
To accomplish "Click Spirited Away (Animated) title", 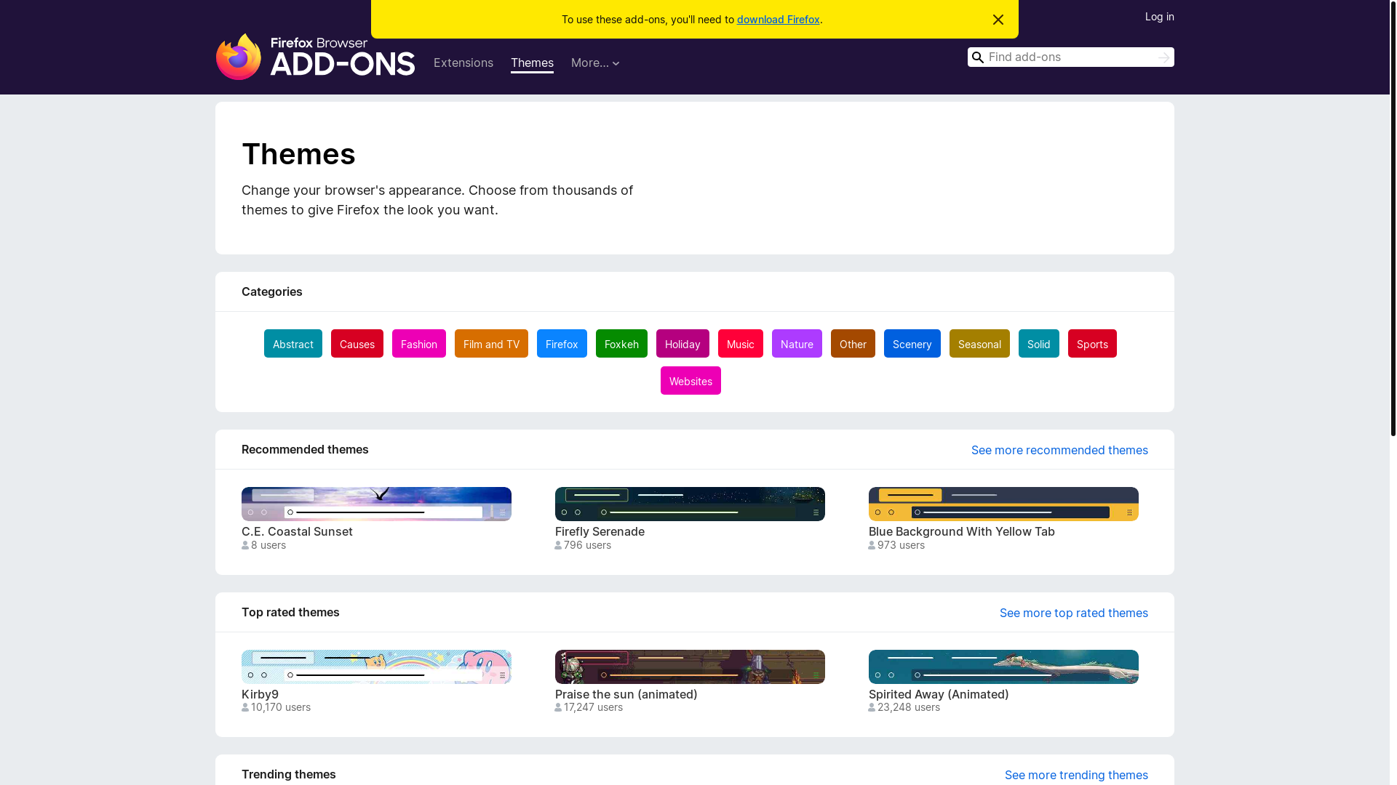I will coord(939,694).
